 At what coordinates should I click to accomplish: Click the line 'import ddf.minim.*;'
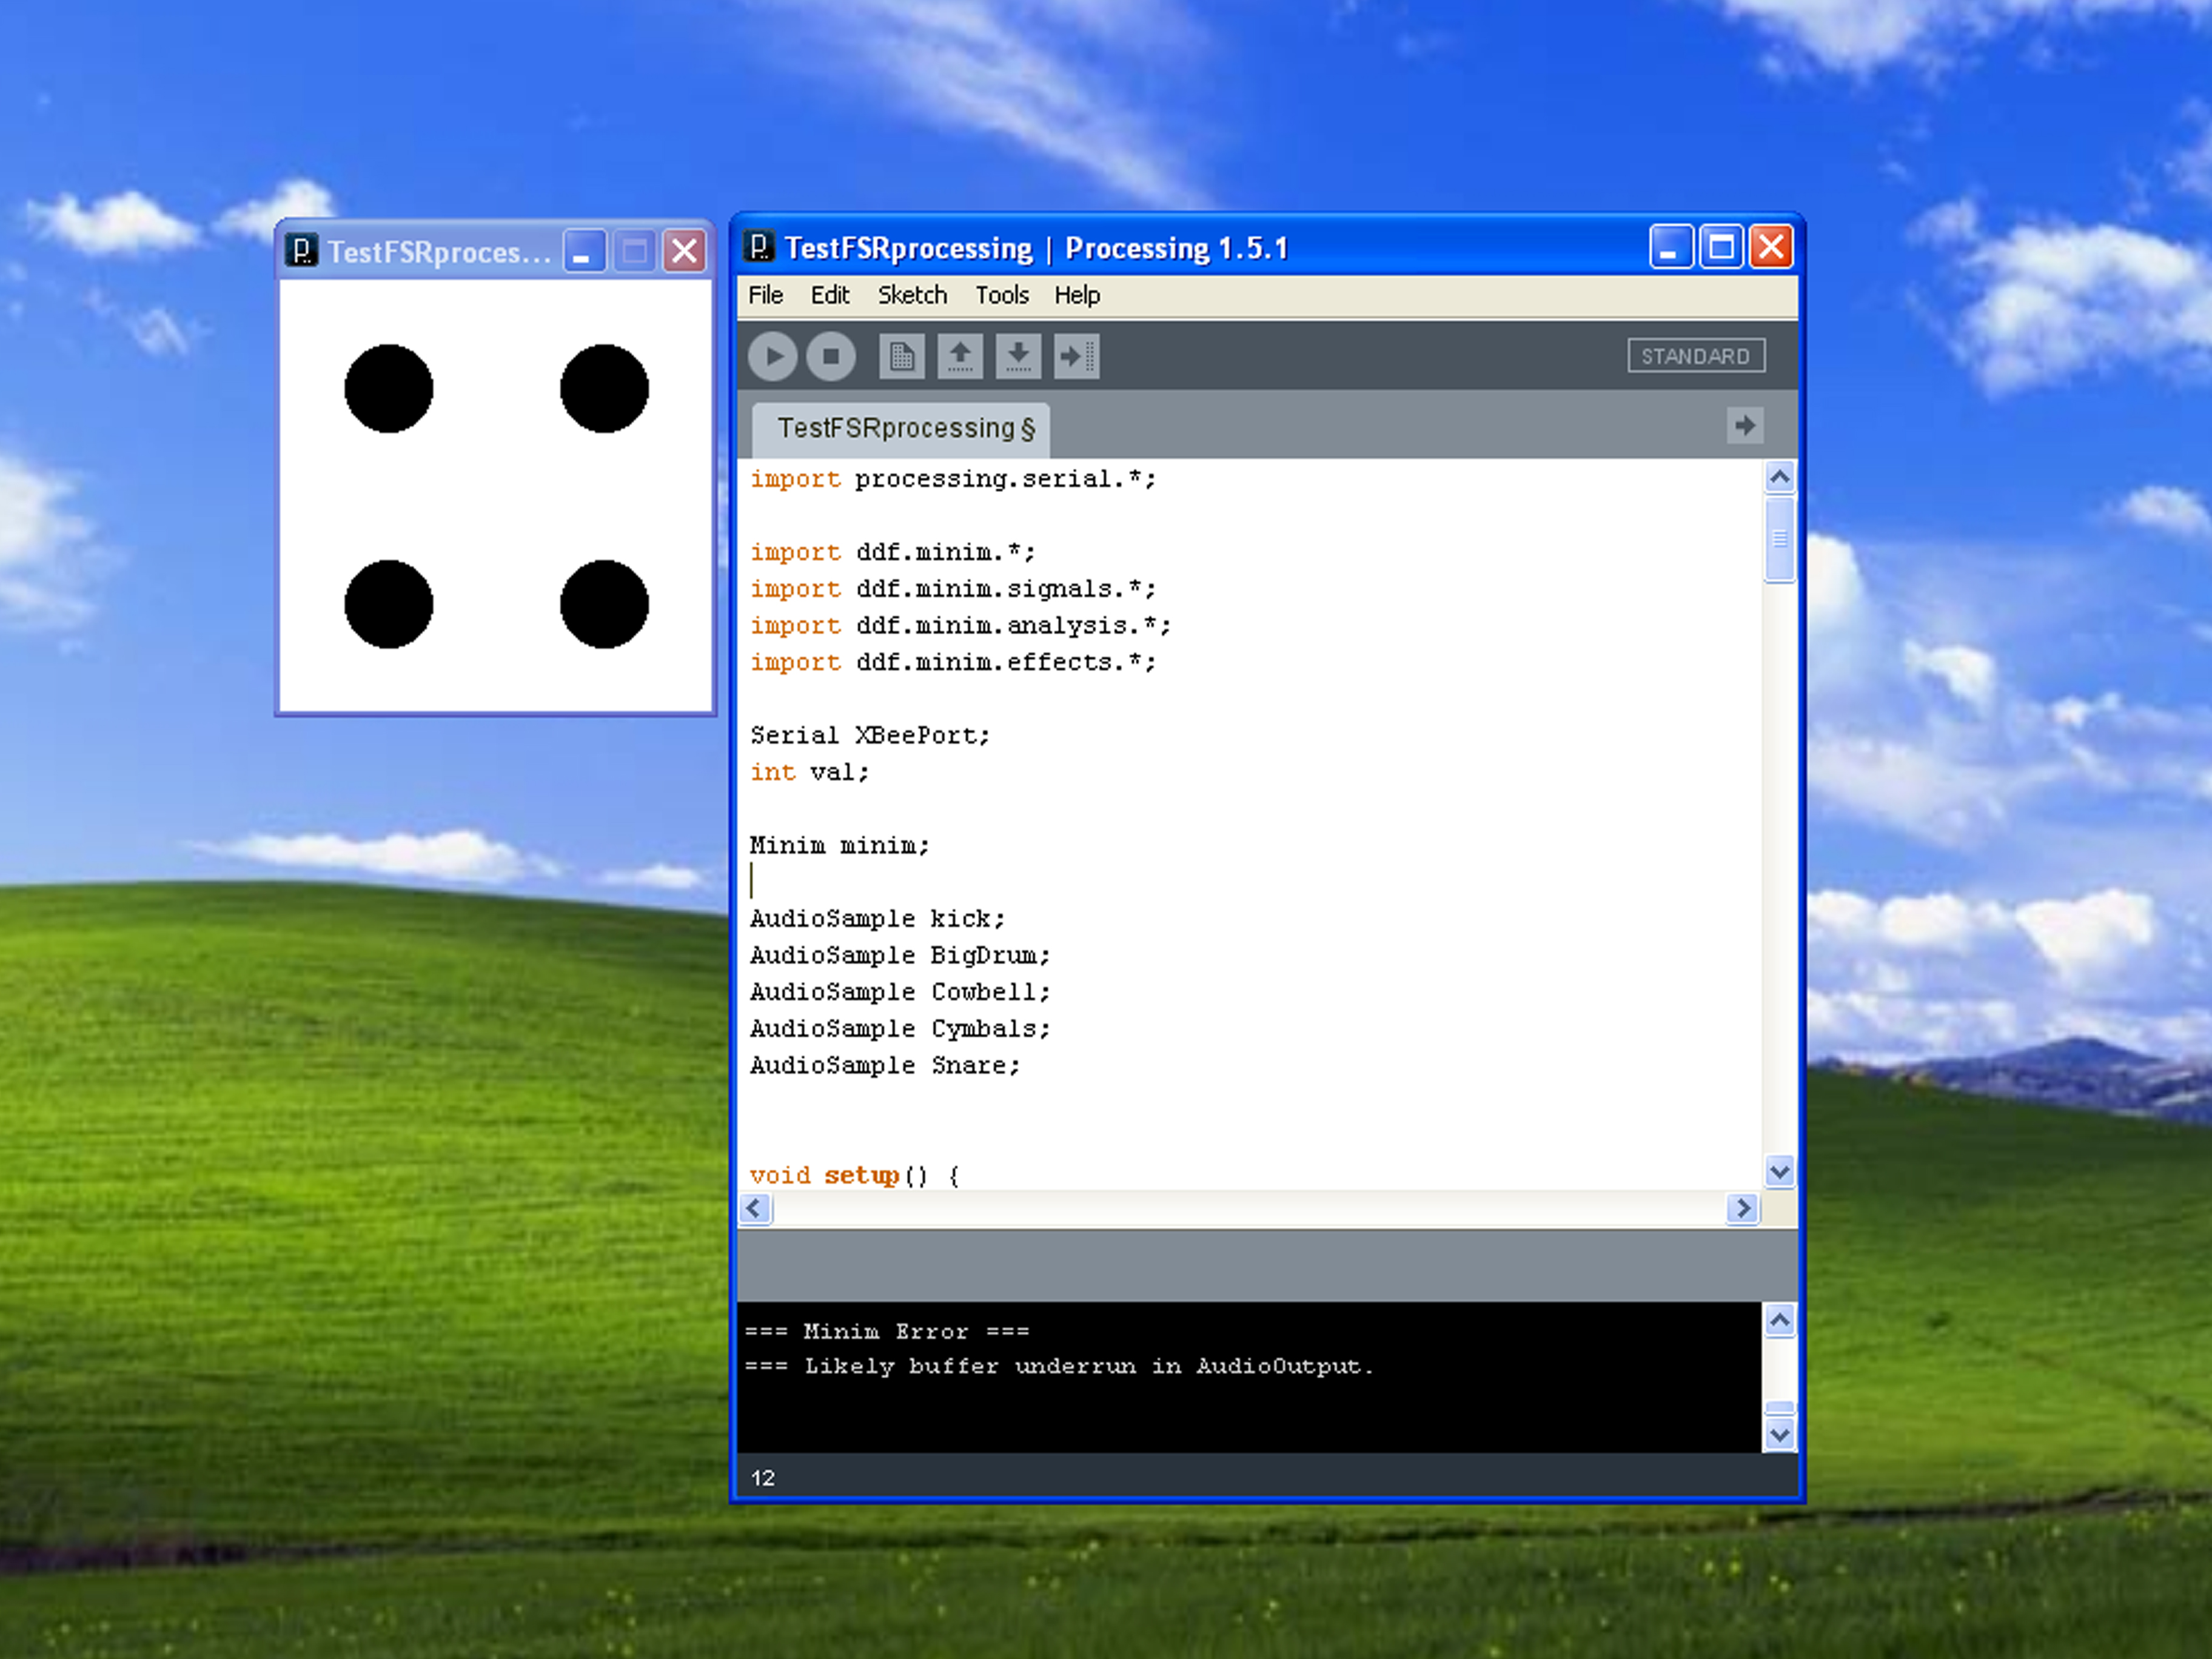(893, 552)
